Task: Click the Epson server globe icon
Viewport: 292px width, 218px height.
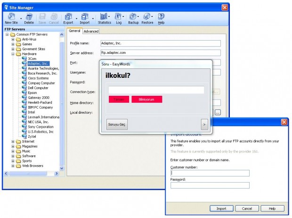Action: (24, 92)
